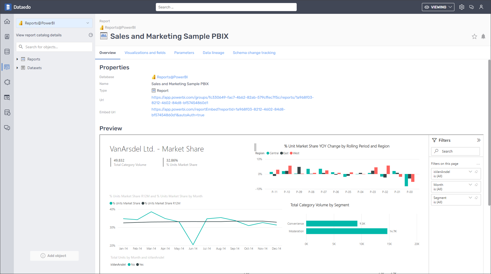This screenshot has width=491, height=274.
Task: Open the Data lineage tab
Action: (213, 53)
